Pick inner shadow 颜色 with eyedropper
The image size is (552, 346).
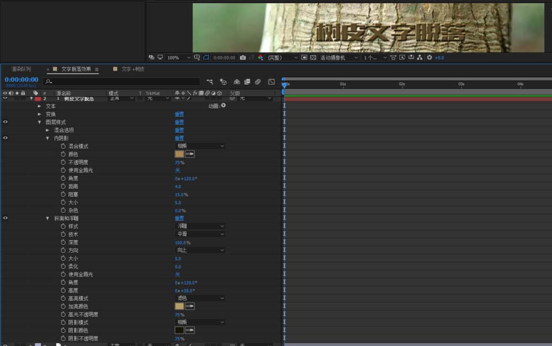190,154
